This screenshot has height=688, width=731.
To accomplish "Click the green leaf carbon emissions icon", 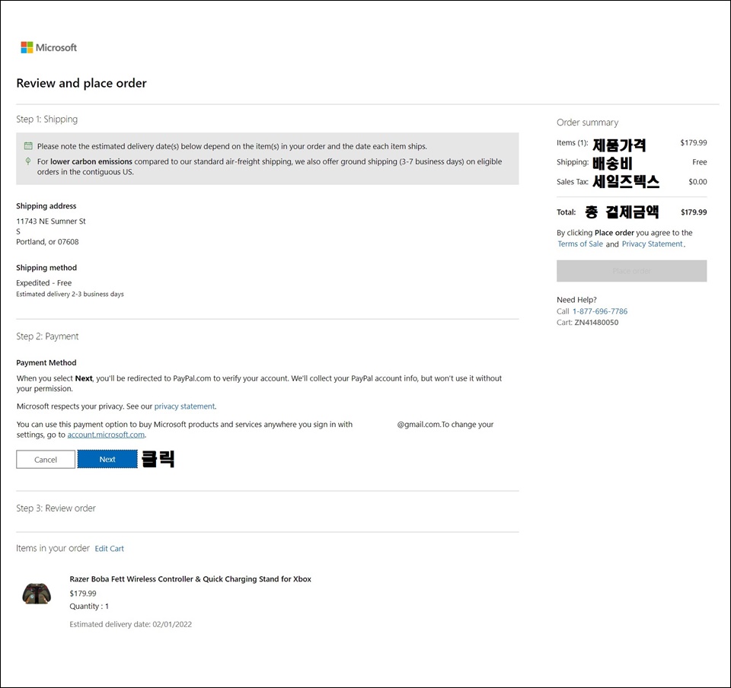I will 28,161.
